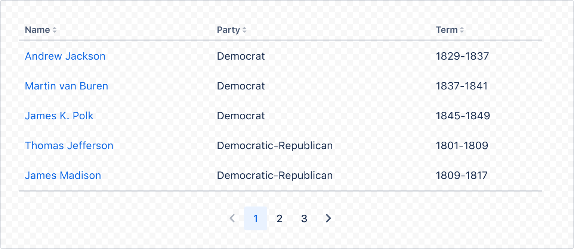Open the James Madison link
The width and height of the screenshot is (574, 249).
tap(63, 175)
